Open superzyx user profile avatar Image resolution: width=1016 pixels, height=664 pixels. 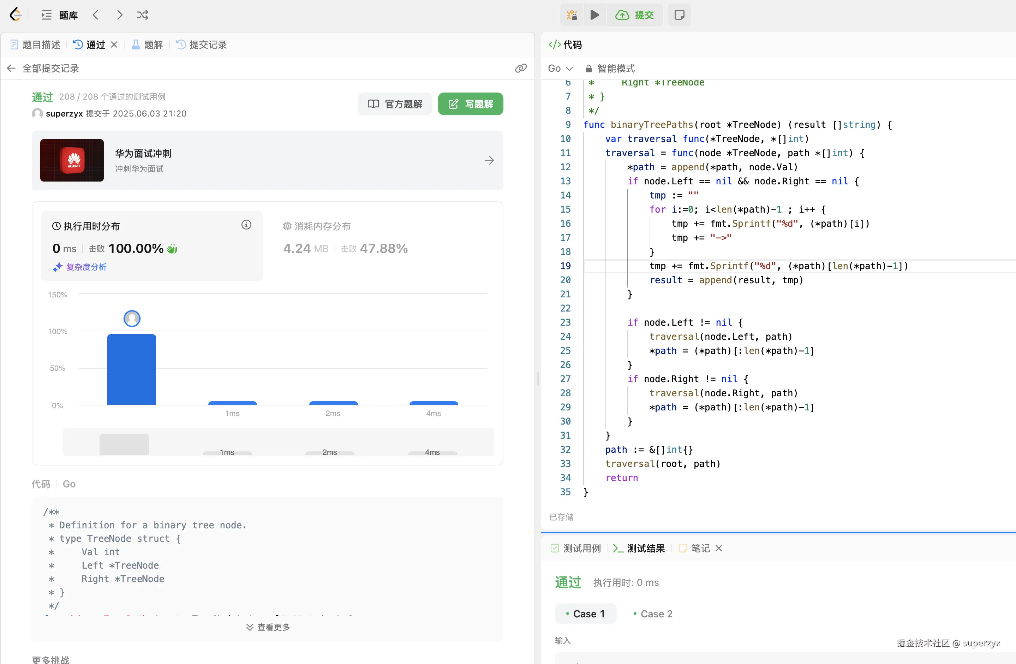[x=37, y=114]
